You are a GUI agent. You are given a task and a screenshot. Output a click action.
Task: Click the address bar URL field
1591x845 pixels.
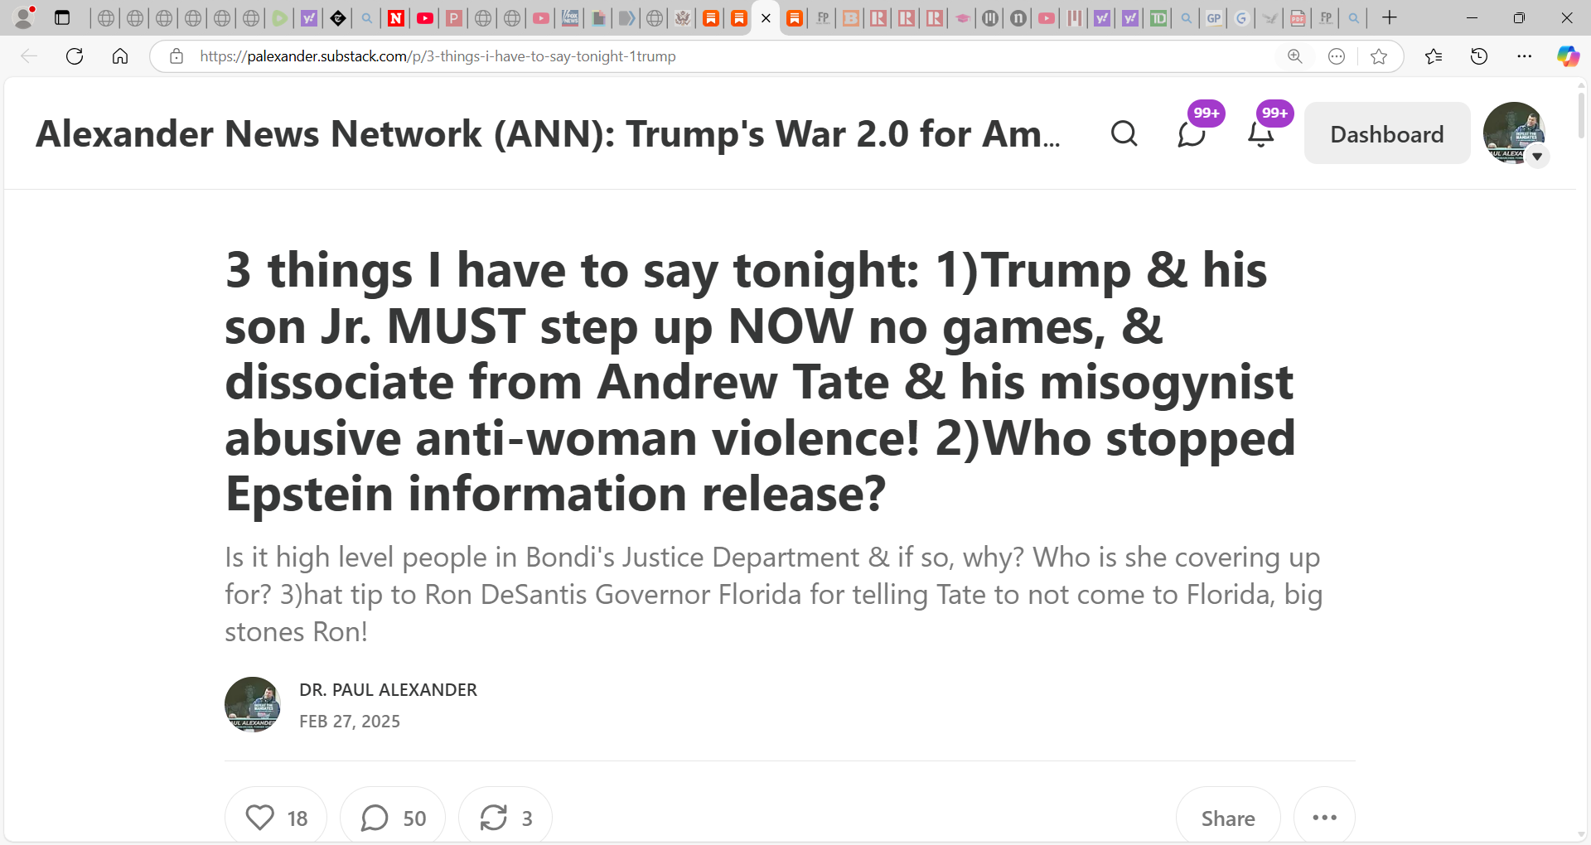point(729,56)
